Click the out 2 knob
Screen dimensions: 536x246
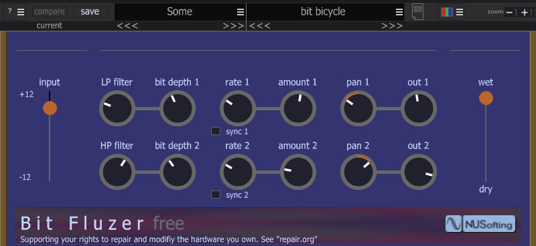419,172
